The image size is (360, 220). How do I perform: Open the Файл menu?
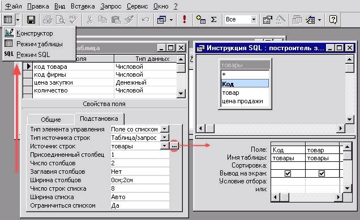(14, 6)
